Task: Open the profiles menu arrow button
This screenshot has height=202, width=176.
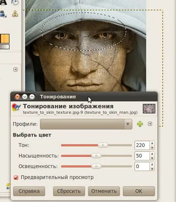Action: coord(150,124)
